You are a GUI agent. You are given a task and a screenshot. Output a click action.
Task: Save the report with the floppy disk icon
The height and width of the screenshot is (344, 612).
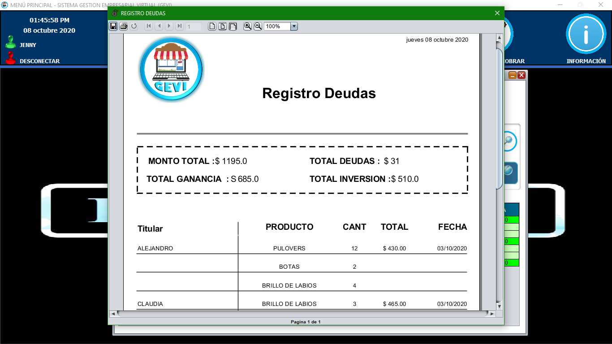tap(114, 26)
